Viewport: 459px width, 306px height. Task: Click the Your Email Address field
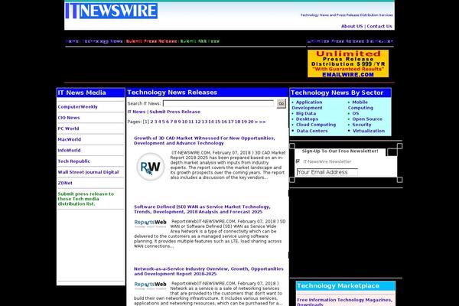point(327,172)
